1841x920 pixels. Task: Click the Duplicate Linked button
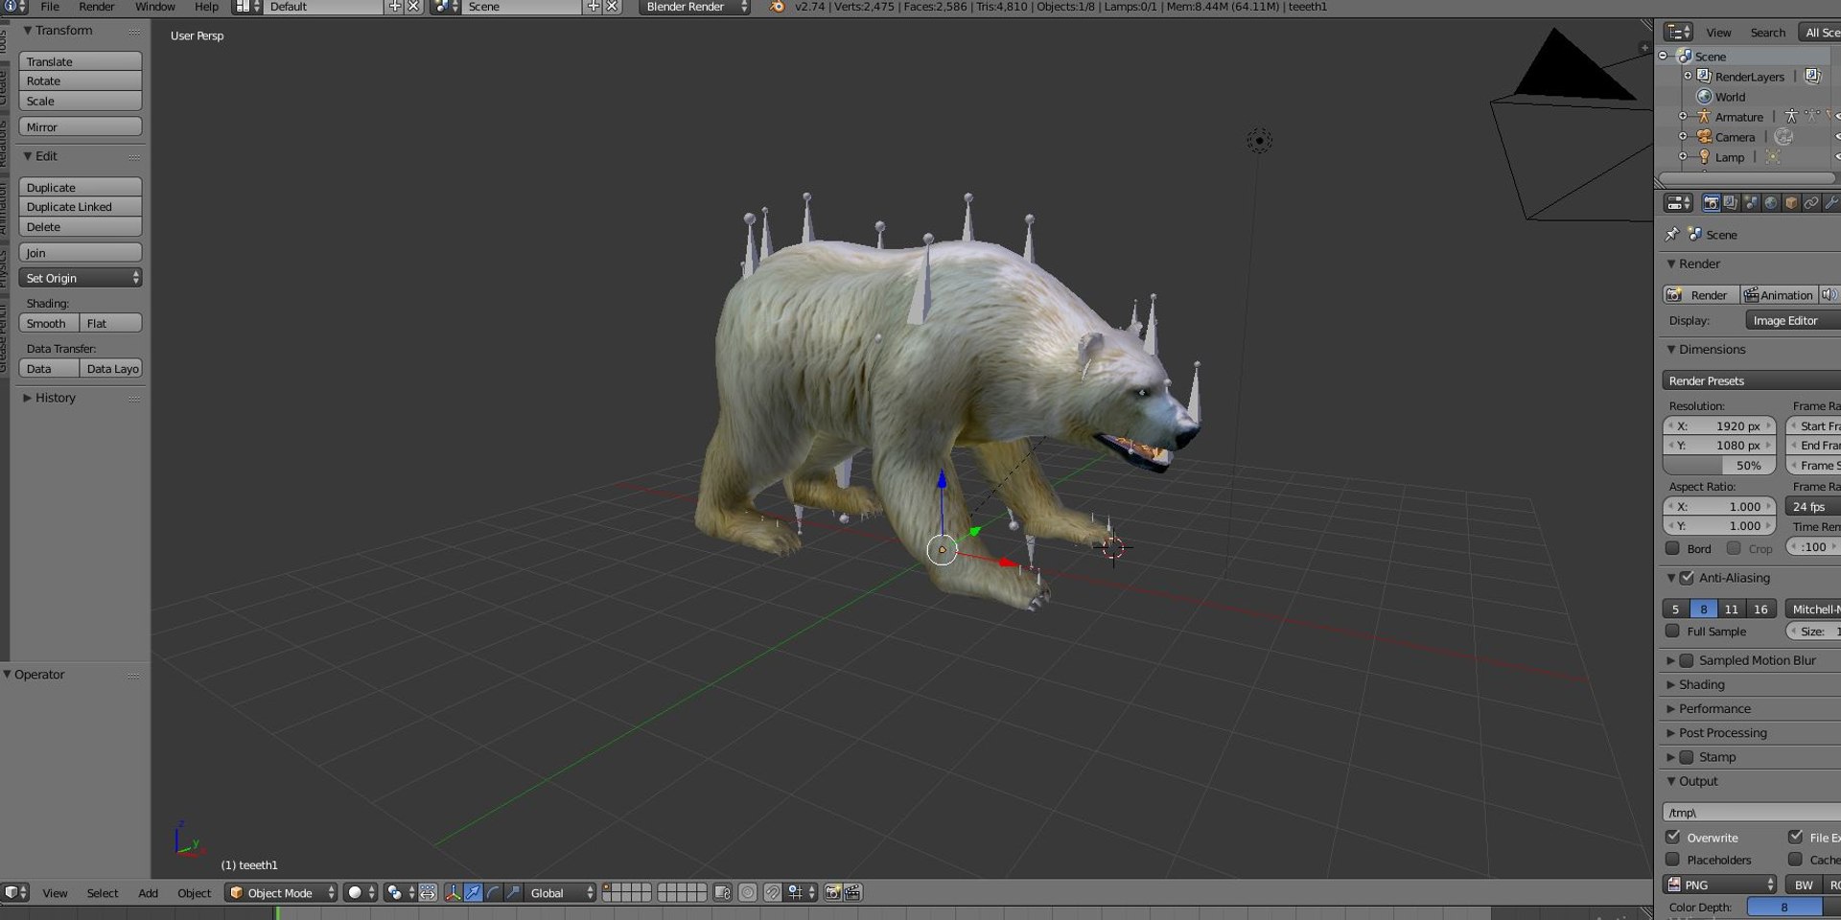[81, 207]
